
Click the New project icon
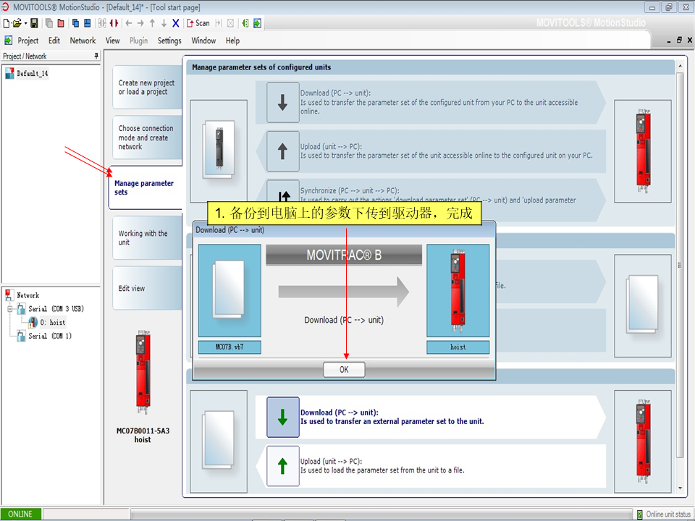click(7, 23)
